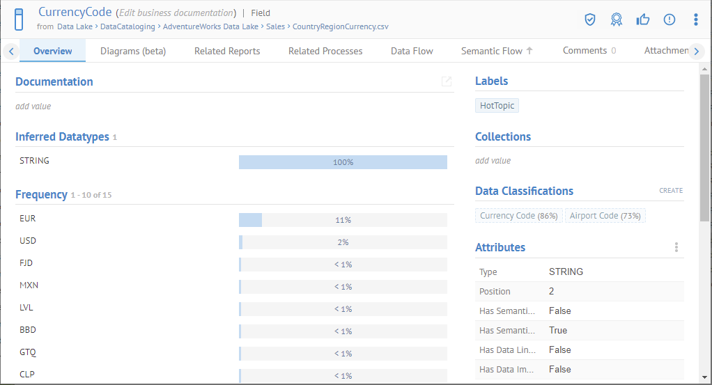Screen dimensions: 712x385
Task: Switch to the Data Flow tab
Action: pyautogui.click(x=412, y=51)
